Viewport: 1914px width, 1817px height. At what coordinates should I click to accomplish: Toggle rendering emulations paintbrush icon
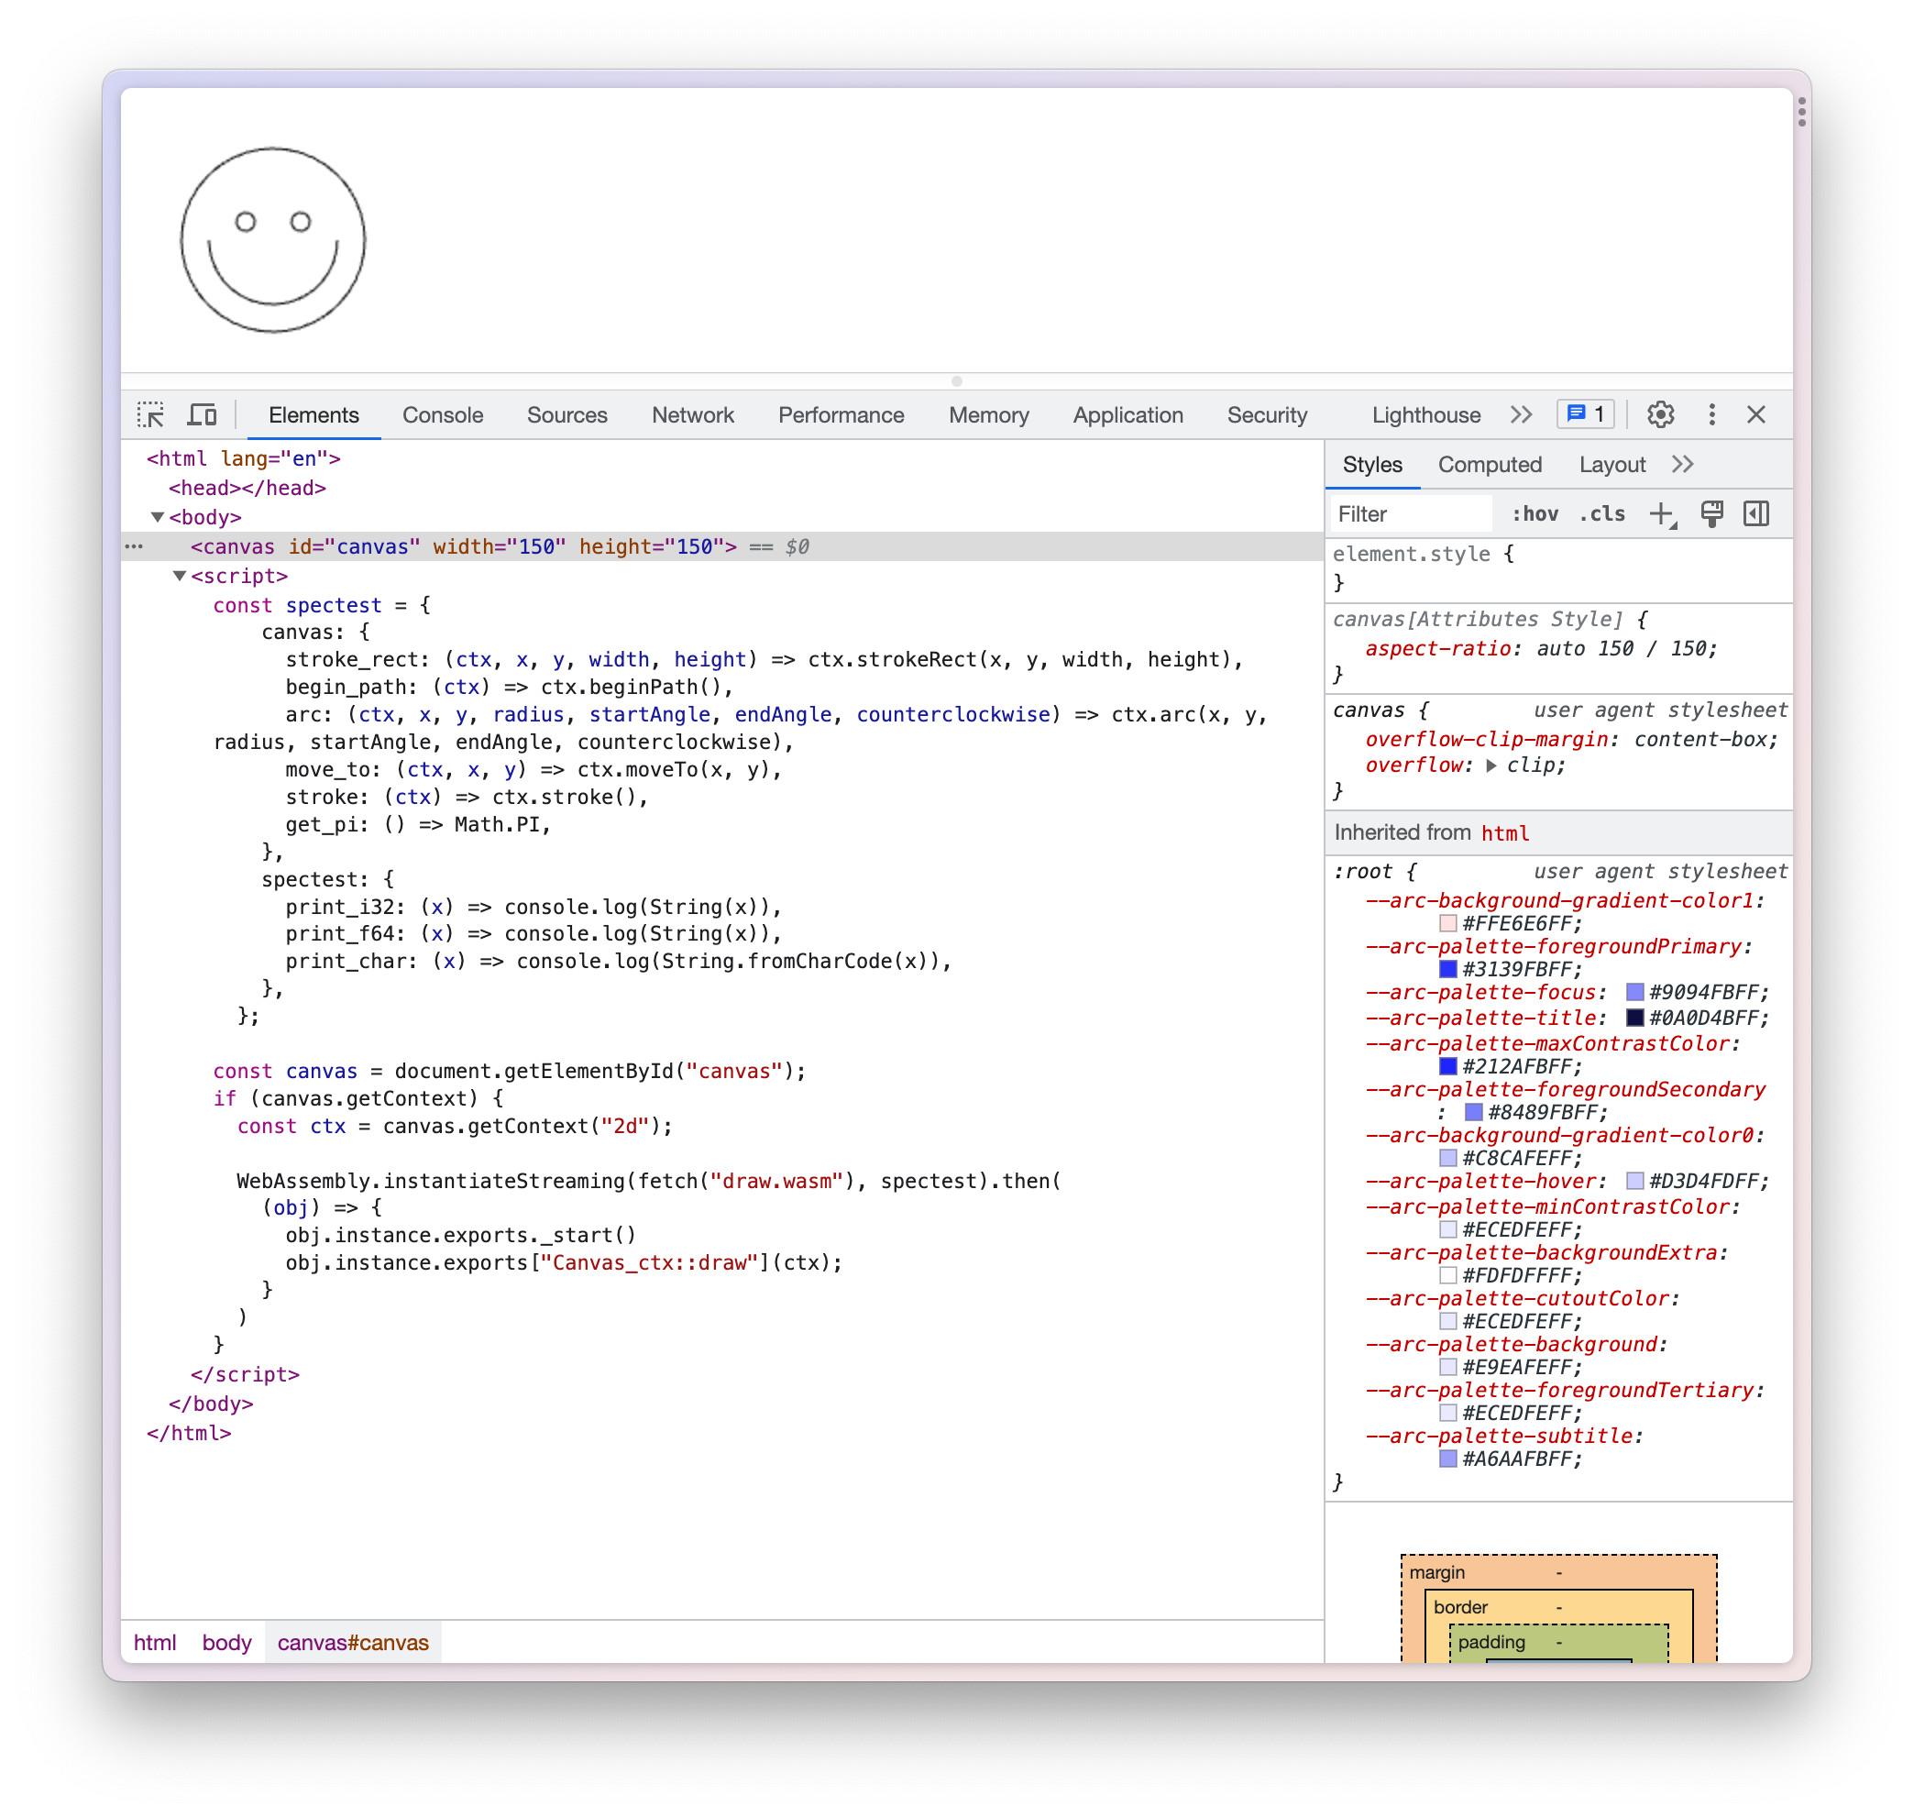click(1711, 514)
